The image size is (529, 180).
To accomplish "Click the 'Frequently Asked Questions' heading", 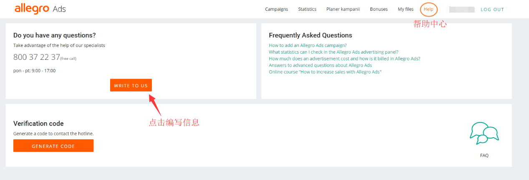I will coord(310,35).
